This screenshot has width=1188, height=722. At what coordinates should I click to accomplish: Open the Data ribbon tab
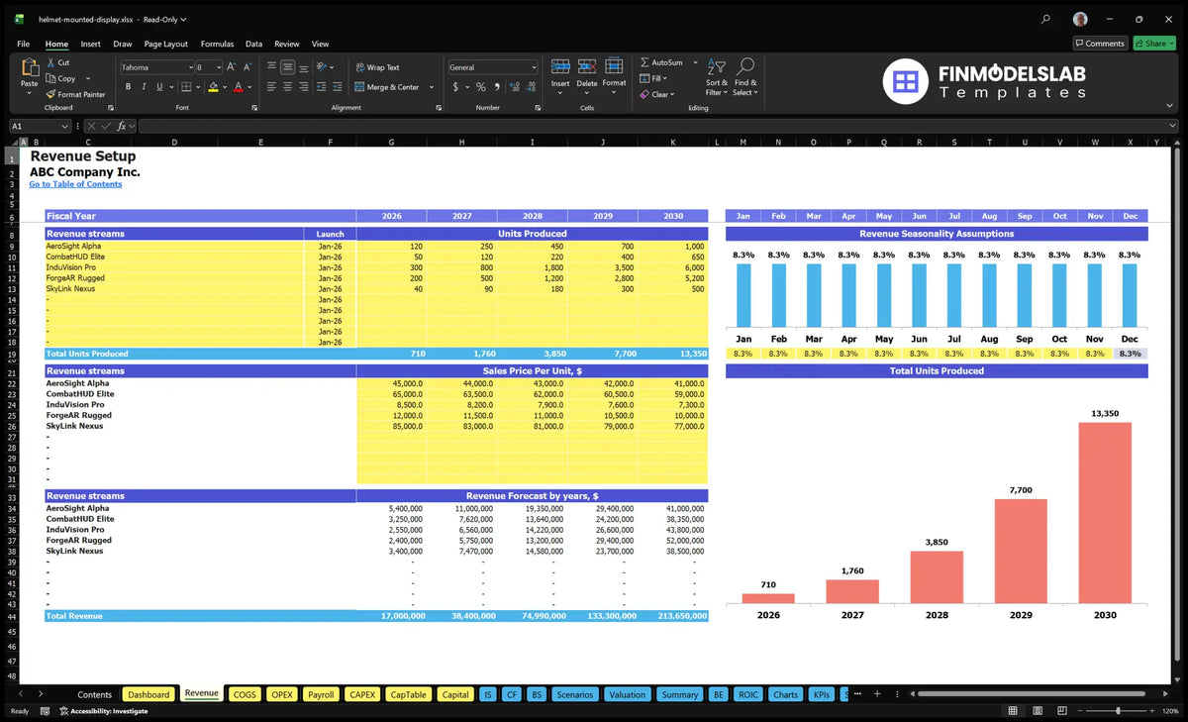[x=253, y=44]
